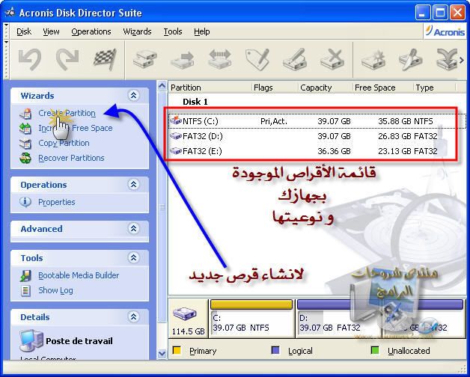Image resolution: width=470 pixels, height=377 pixels.
Task: Click the Change label toolbar icon with tag and pencil
Action: coord(257,59)
